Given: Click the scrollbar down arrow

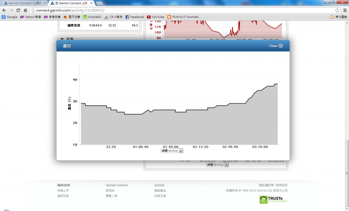Looking at the screenshot, I should [347, 209].
